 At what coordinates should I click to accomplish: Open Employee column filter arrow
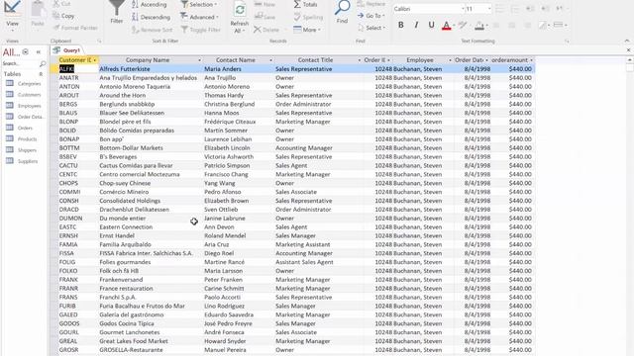pyautogui.click(x=450, y=60)
